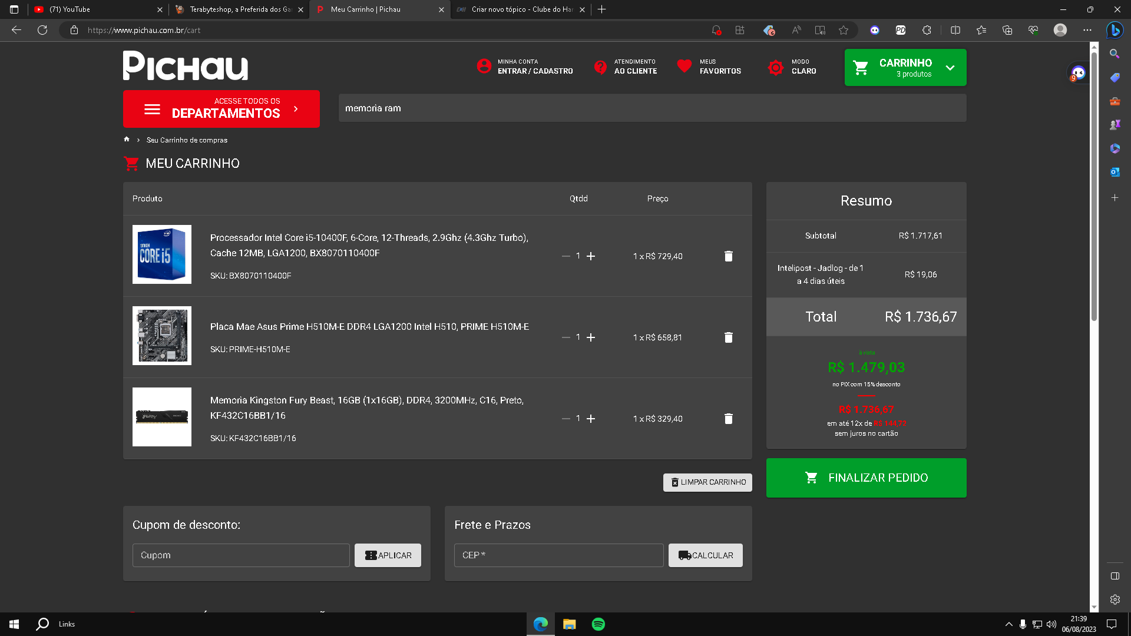The height and width of the screenshot is (636, 1131).
Task: Click the Minha Conta user icon
Action: click(484, 66)
